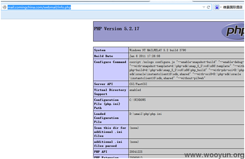Click the PHP logo image
This screenshot has height=159, width=245.
click(x=233, y=31)
